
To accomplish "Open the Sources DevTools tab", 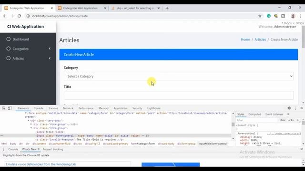I will tap(53, 108).
